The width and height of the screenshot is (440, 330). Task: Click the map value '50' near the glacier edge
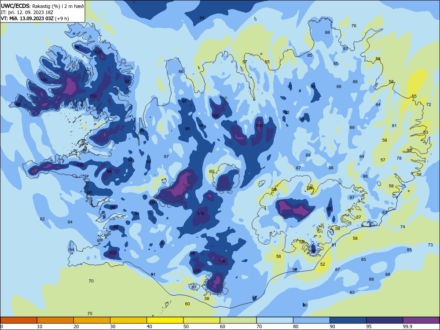coord(310,187)
